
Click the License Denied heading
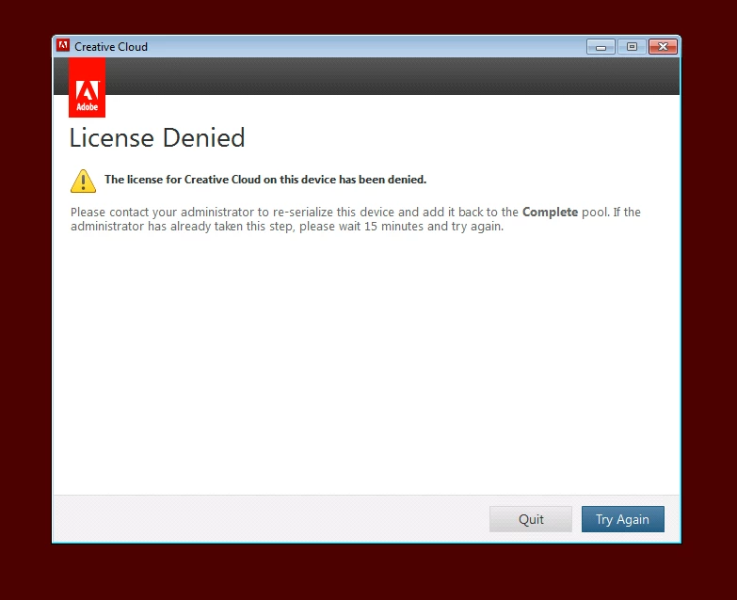pos(157,138)
